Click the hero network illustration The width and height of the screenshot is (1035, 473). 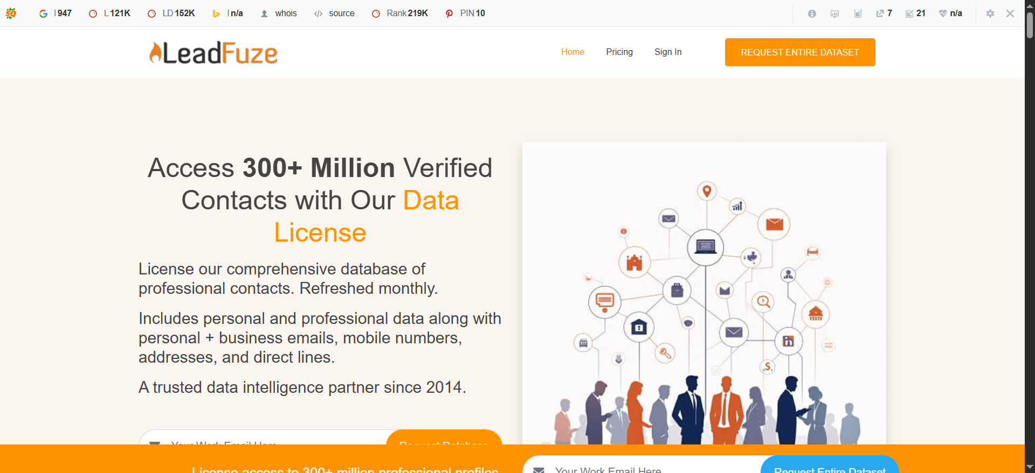704,293
